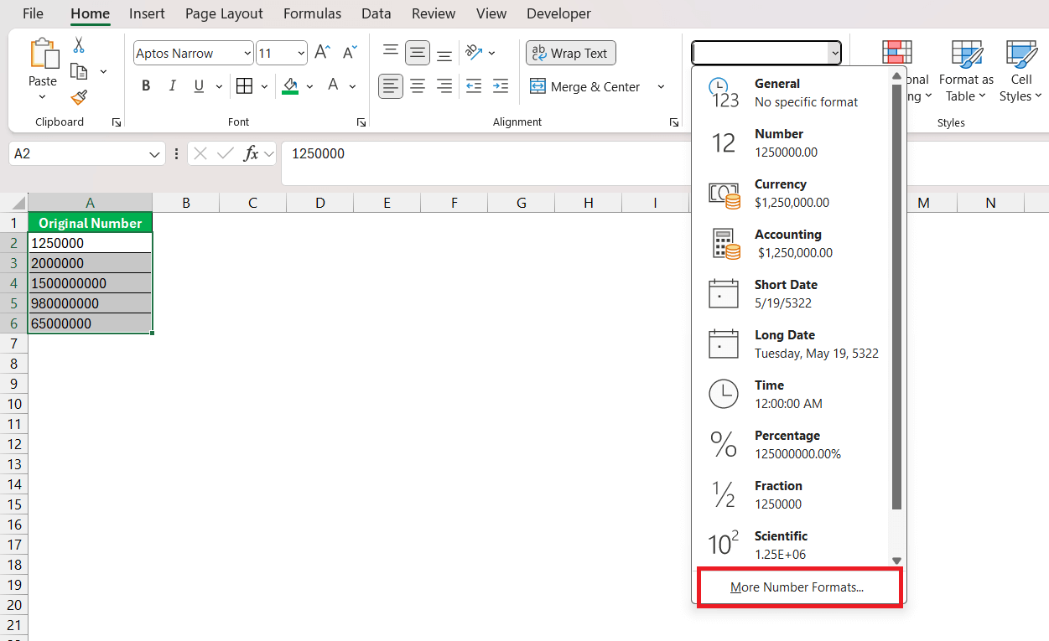This screenshot has width=1049, height=641.
Task: Open Clipboard dialog launcher
Action: 116,122
